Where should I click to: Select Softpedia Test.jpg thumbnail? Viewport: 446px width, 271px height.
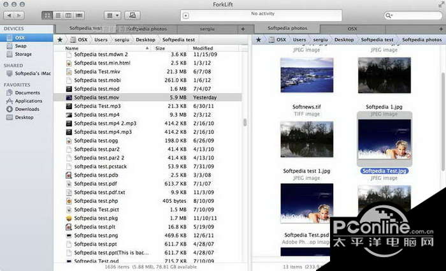(384, 139)
